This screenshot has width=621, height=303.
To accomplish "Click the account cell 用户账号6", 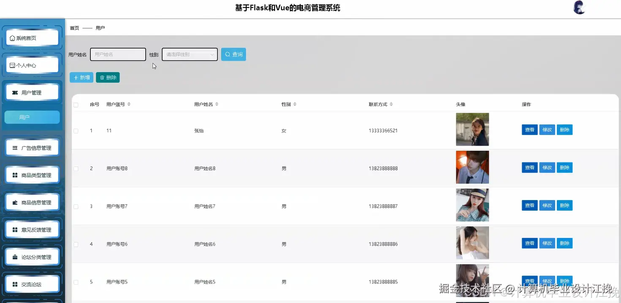I will [117, 244].
